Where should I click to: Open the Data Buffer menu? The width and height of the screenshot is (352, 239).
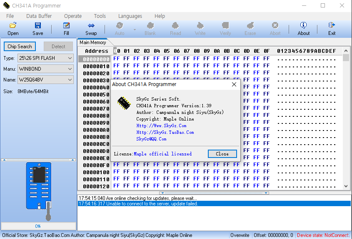tap(39, 16)
